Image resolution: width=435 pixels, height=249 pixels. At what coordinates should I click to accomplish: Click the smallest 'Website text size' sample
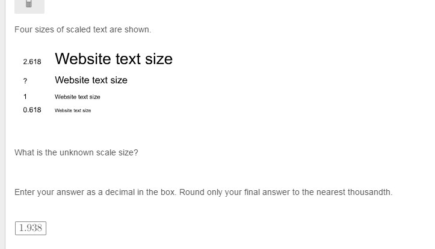click(73, 110)
